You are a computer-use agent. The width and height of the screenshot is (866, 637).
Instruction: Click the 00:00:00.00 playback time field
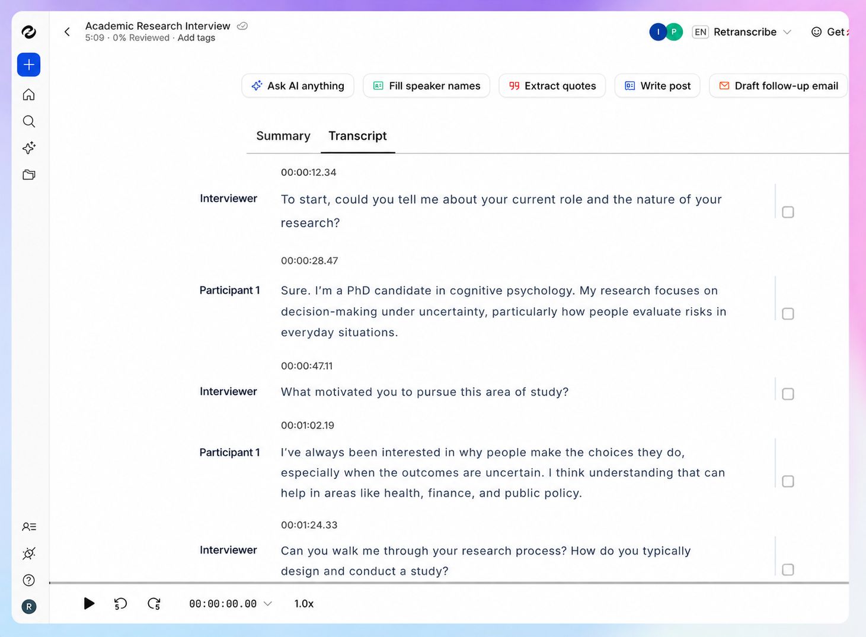coord(223,603)
